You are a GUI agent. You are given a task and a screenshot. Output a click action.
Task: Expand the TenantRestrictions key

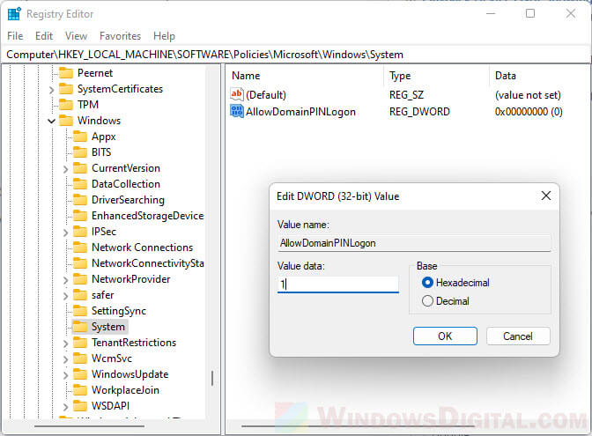coord(65,344)
